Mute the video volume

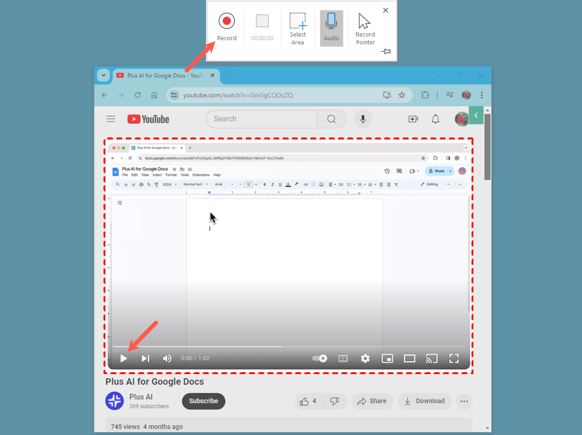pos(167,358)
